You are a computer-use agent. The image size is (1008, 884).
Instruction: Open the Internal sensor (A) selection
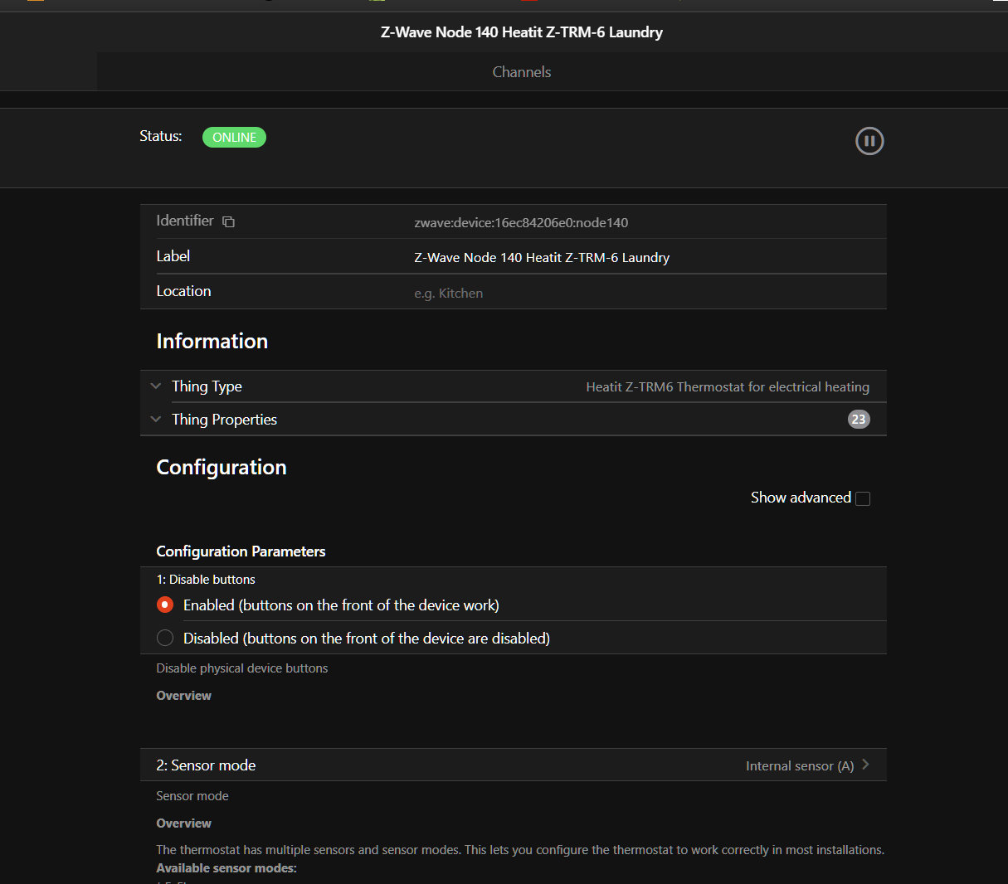[799, 766]
